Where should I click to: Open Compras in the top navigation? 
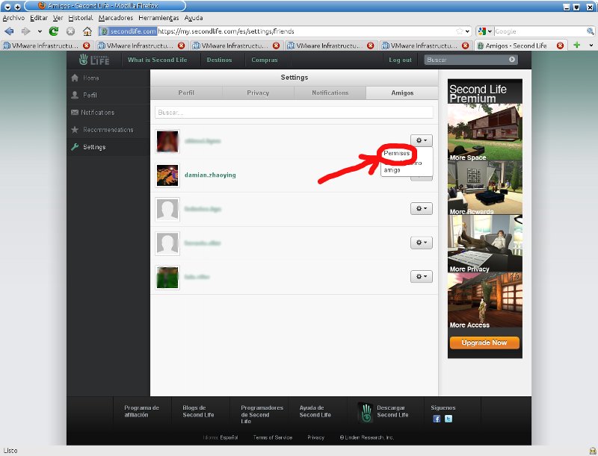(x=265, y=60)
